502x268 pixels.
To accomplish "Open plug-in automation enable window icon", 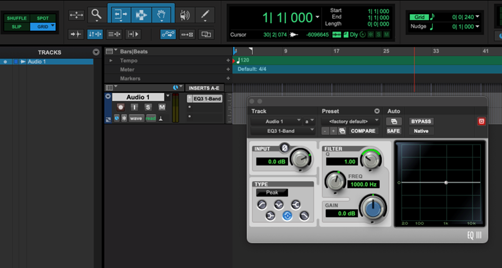I will pyautogui.click(x=394, y=121).
